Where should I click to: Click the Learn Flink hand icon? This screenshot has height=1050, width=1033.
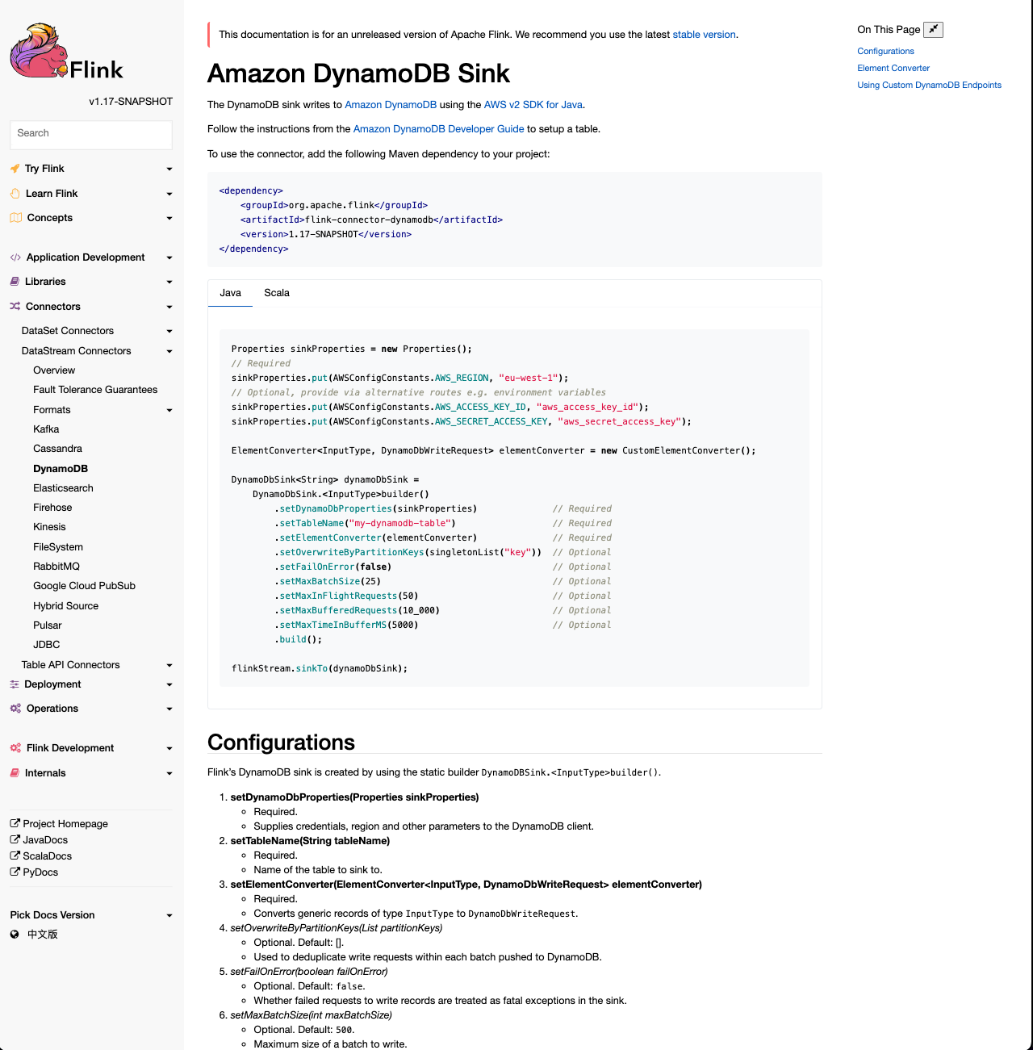(15, 194)
